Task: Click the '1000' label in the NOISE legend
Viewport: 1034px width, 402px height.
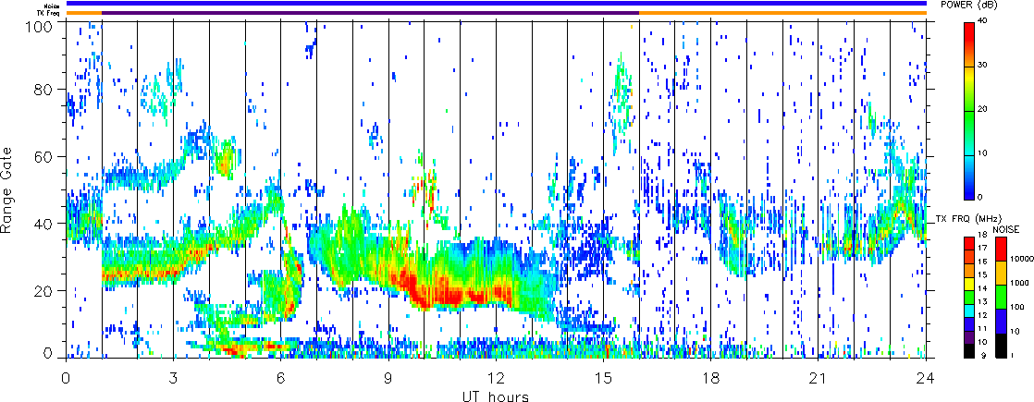Action: (1019, 281)
